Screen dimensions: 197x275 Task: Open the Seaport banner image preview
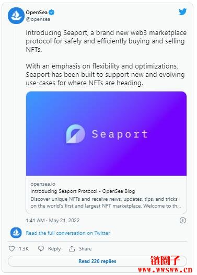[x=106, y=133]
